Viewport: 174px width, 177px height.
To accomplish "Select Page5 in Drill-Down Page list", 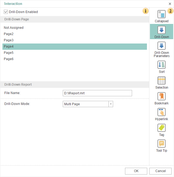I will [x=9, y=53].
